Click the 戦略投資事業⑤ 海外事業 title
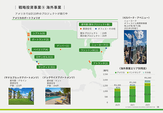The width and height of the screenshot is (163, 113). click(40, 7)
